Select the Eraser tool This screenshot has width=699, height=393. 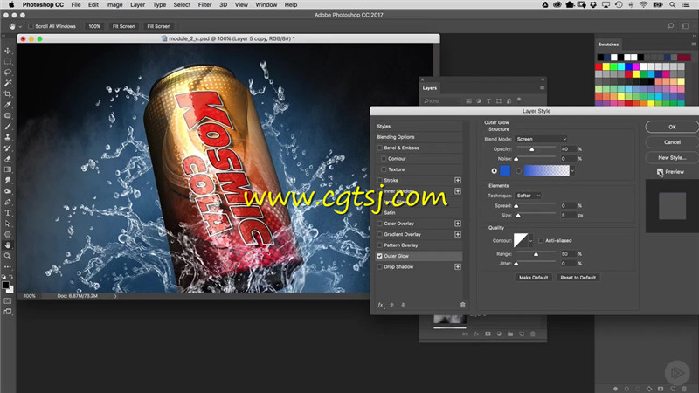8,159
